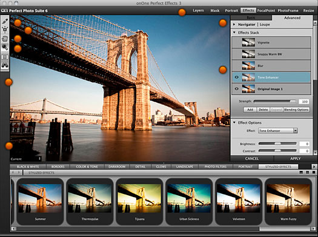Hide the Original Image 1 layer
318x237 pixels.
(236, 89)
